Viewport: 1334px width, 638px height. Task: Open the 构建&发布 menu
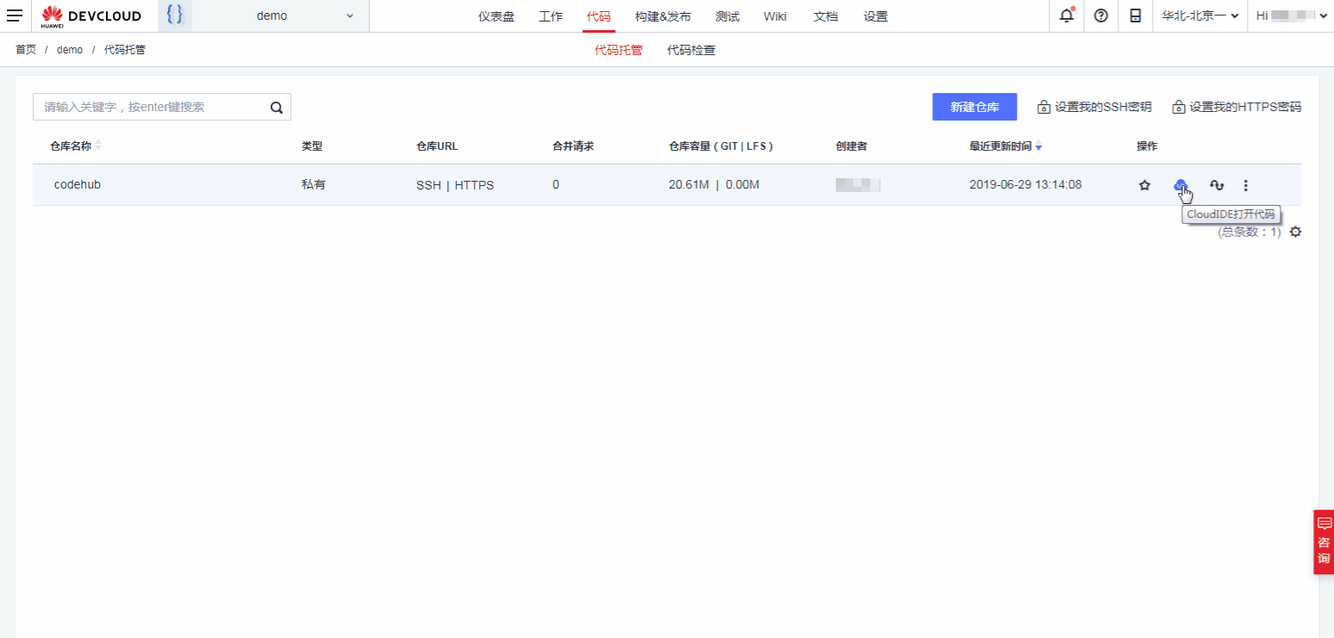(662, 16)
